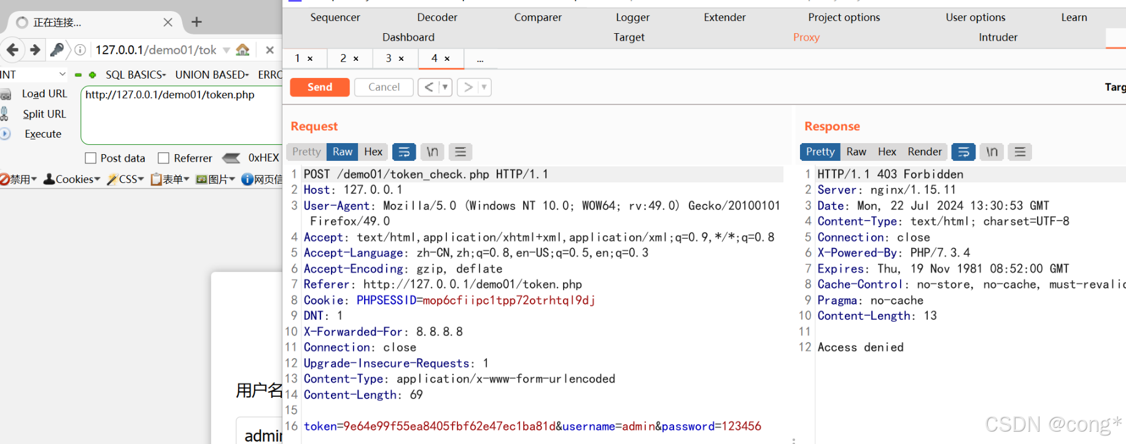Stop page loading with the X button
Image resolution: width=1126 pixels, height=444 pixels.
[270, 50]
